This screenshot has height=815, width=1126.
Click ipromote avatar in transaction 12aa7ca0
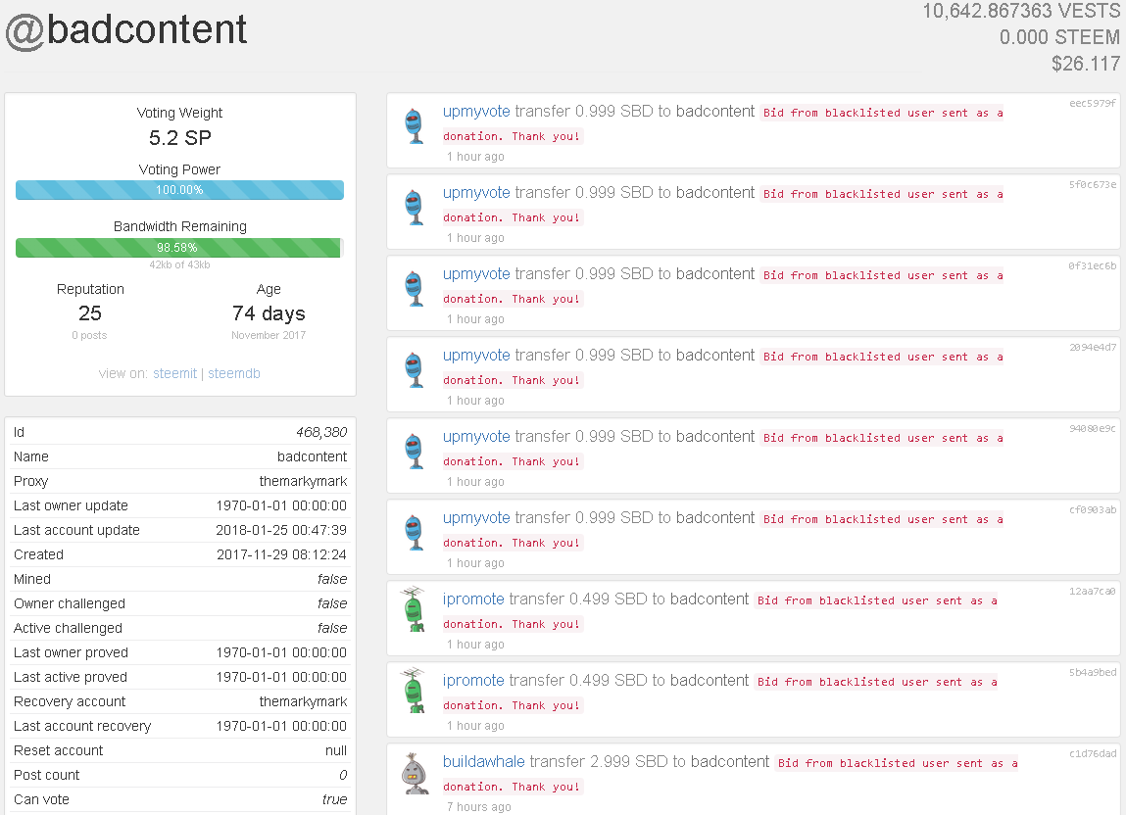pos(414,609)
